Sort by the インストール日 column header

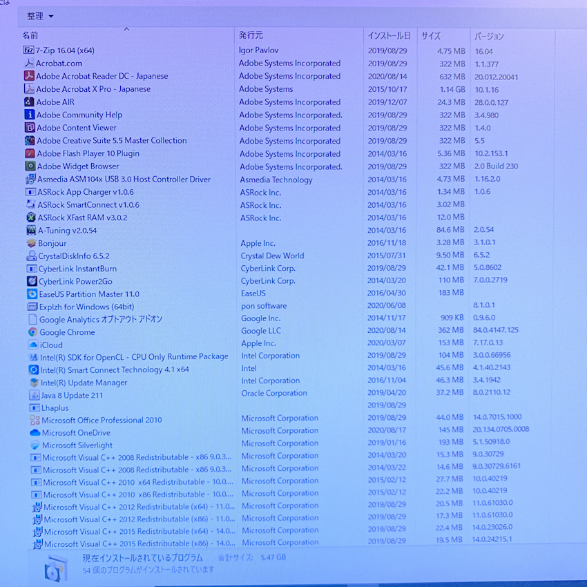[389, 36]
